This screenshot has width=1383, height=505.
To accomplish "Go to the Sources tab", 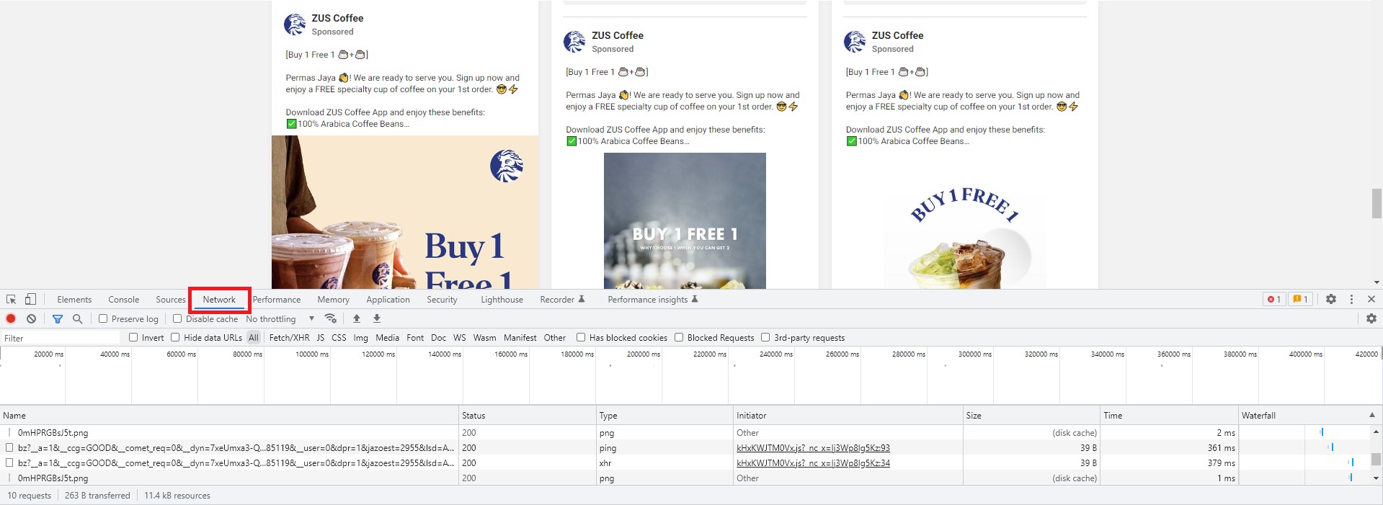I will [171, 300].
